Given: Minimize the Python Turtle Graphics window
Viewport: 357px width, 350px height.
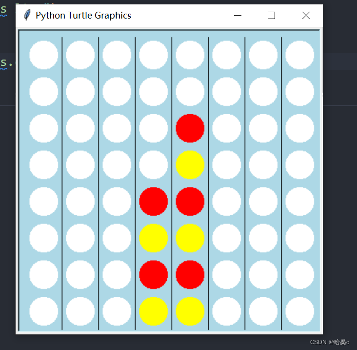Looking at the screenshot, I should click(x=238, y=16).
